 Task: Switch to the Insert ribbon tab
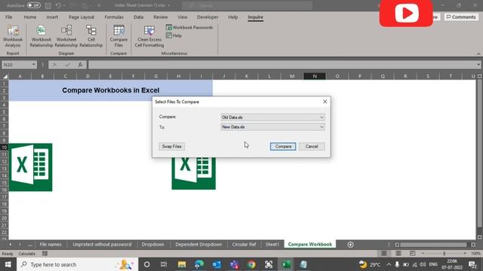(x=52, y=17)
